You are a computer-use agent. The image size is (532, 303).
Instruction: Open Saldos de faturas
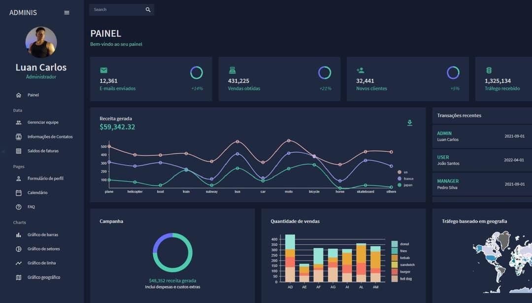(43, 151)
